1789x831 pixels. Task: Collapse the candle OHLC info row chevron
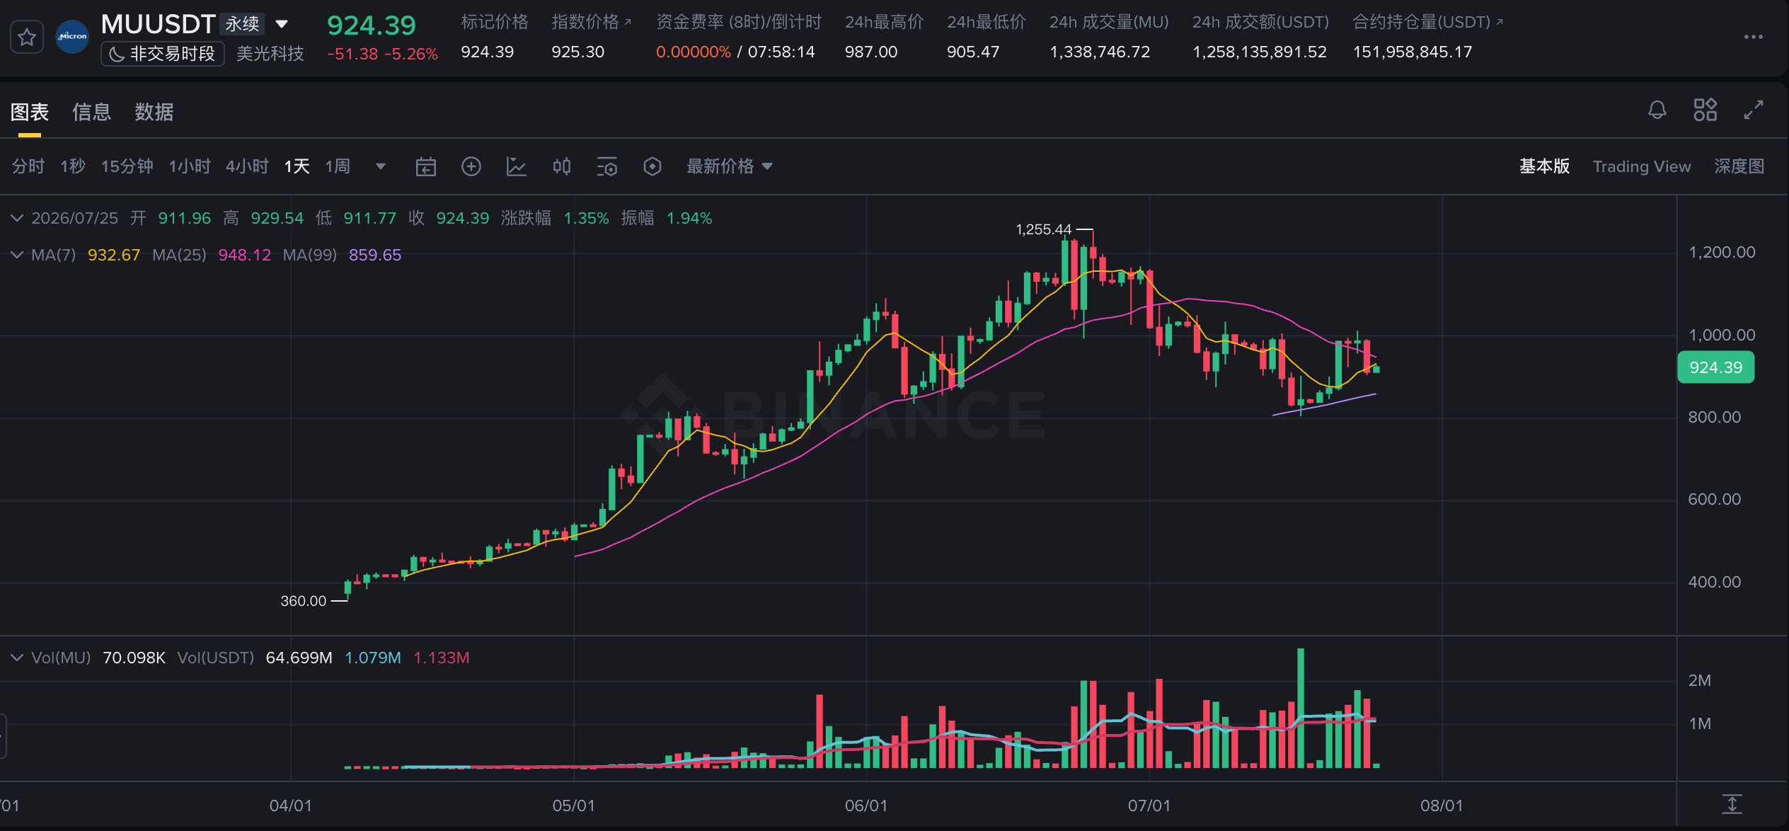coord(17,218)
